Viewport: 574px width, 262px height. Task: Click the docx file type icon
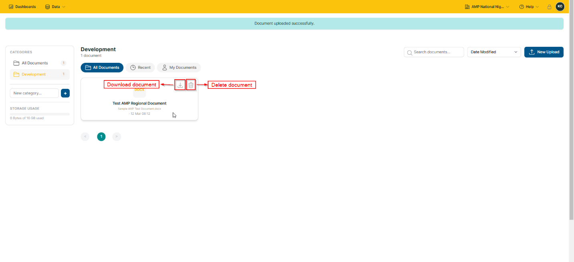point(139,90)
